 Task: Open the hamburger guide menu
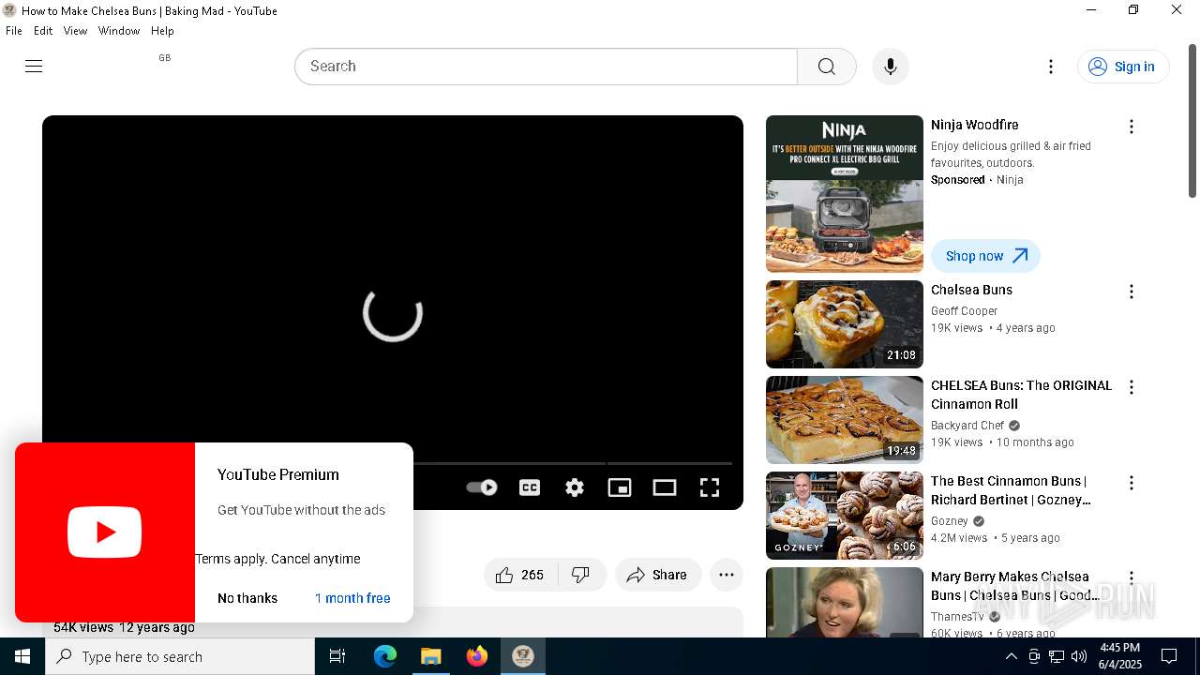coord(34,66)
